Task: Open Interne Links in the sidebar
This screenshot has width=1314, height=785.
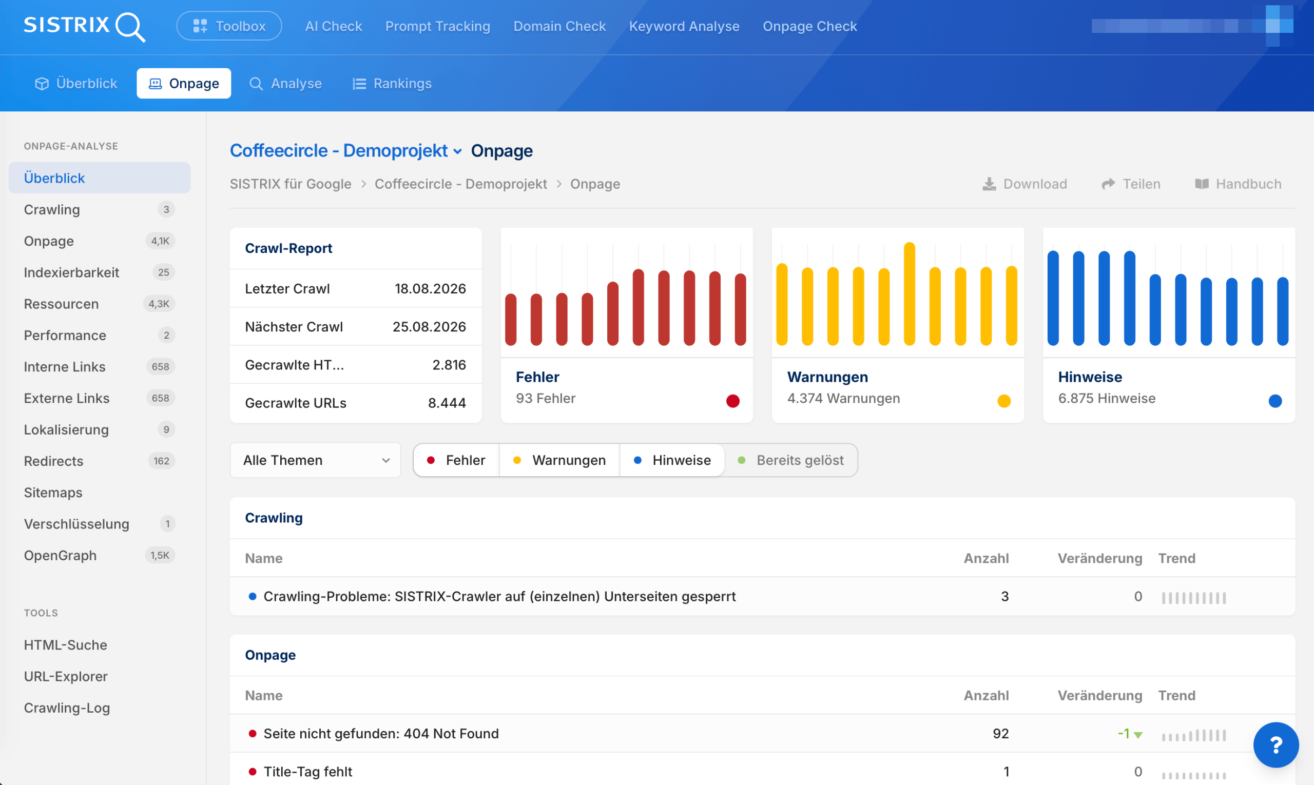Action: pos(100,366)
